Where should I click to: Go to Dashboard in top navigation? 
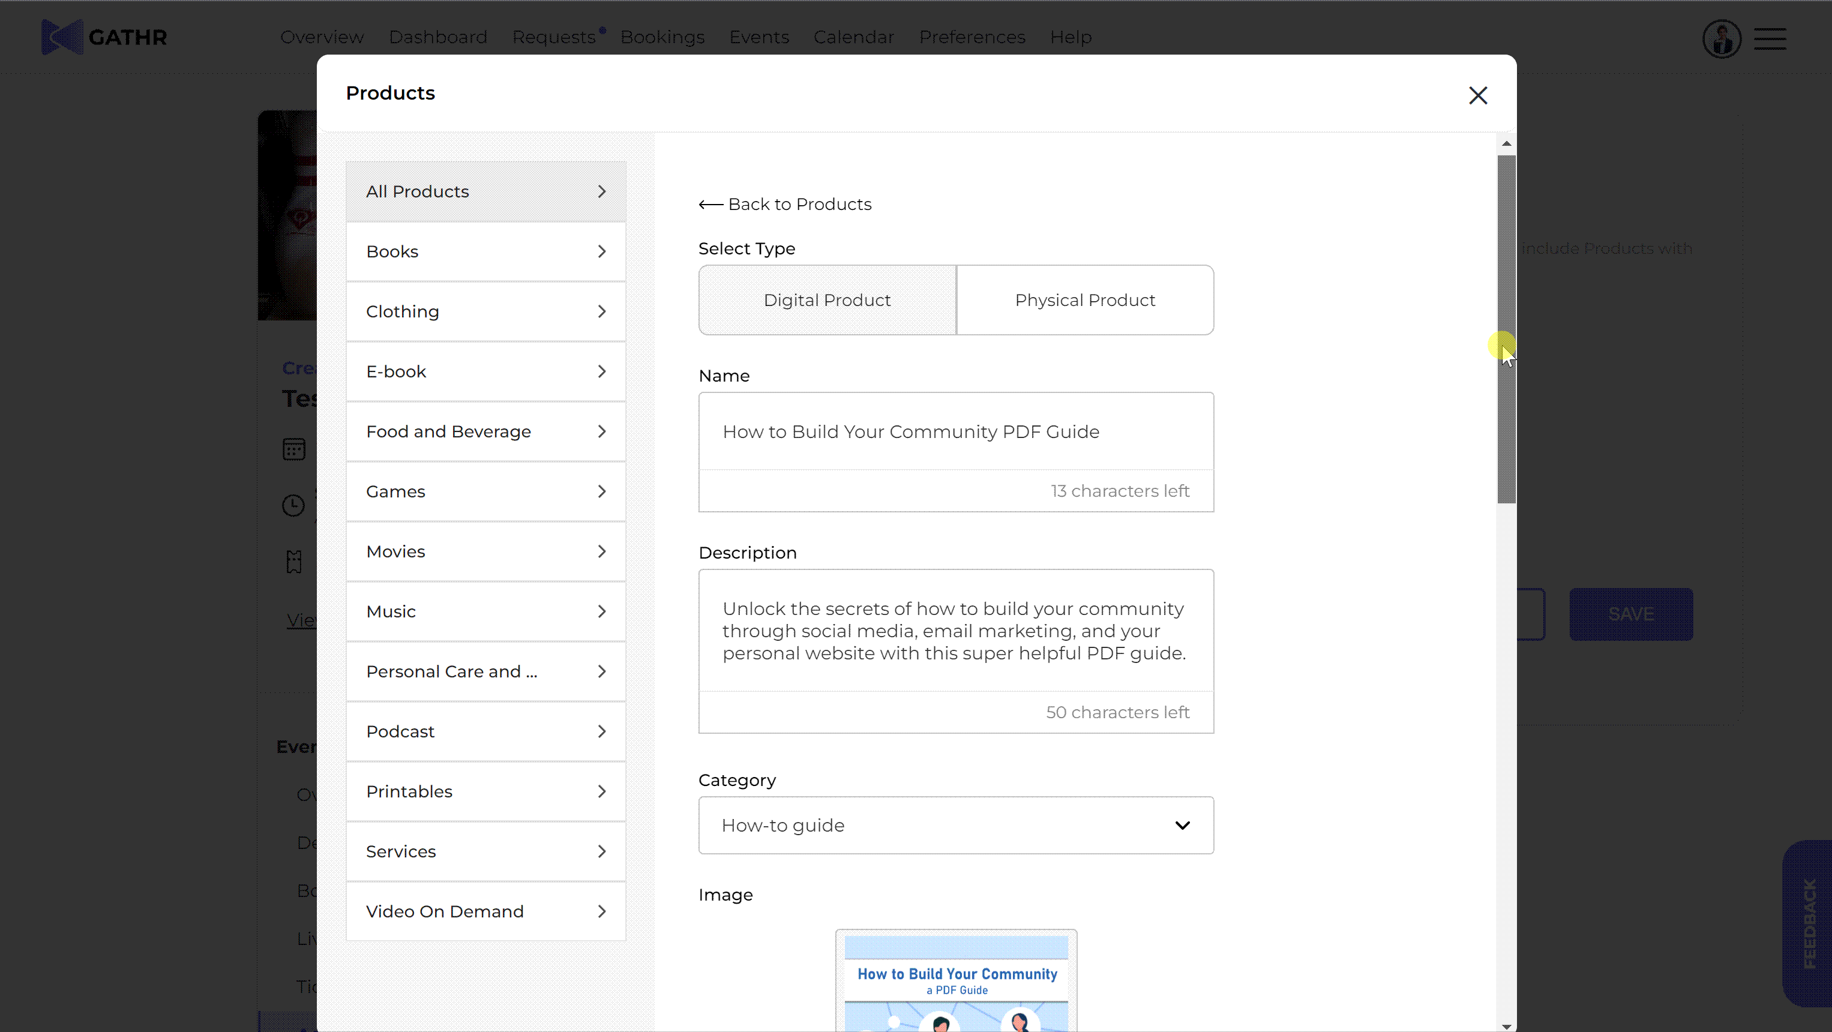(x=437, y=37)
